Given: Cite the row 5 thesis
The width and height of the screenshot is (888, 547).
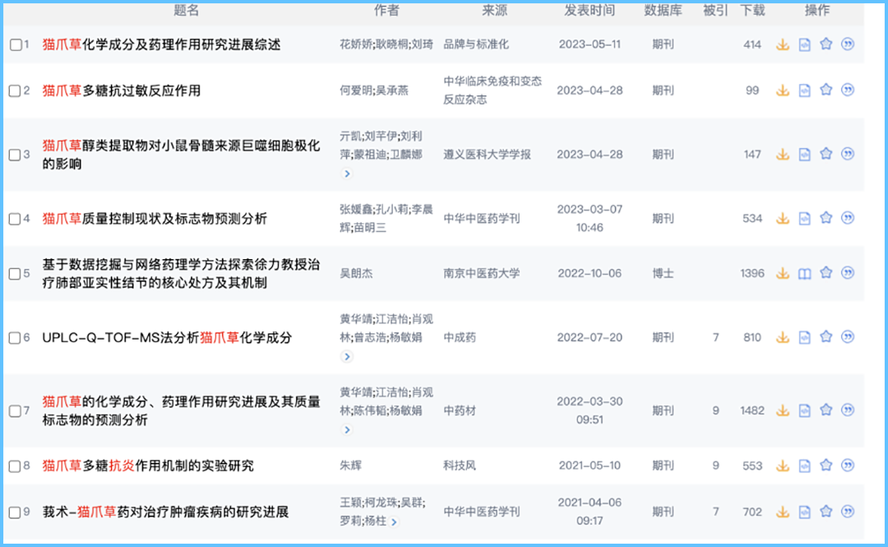Looking at the screenshot, I should [847, 273].
